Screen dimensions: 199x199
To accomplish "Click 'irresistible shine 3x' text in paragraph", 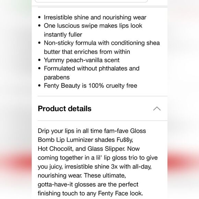I will pyautogui.click(x=91, y=166).
